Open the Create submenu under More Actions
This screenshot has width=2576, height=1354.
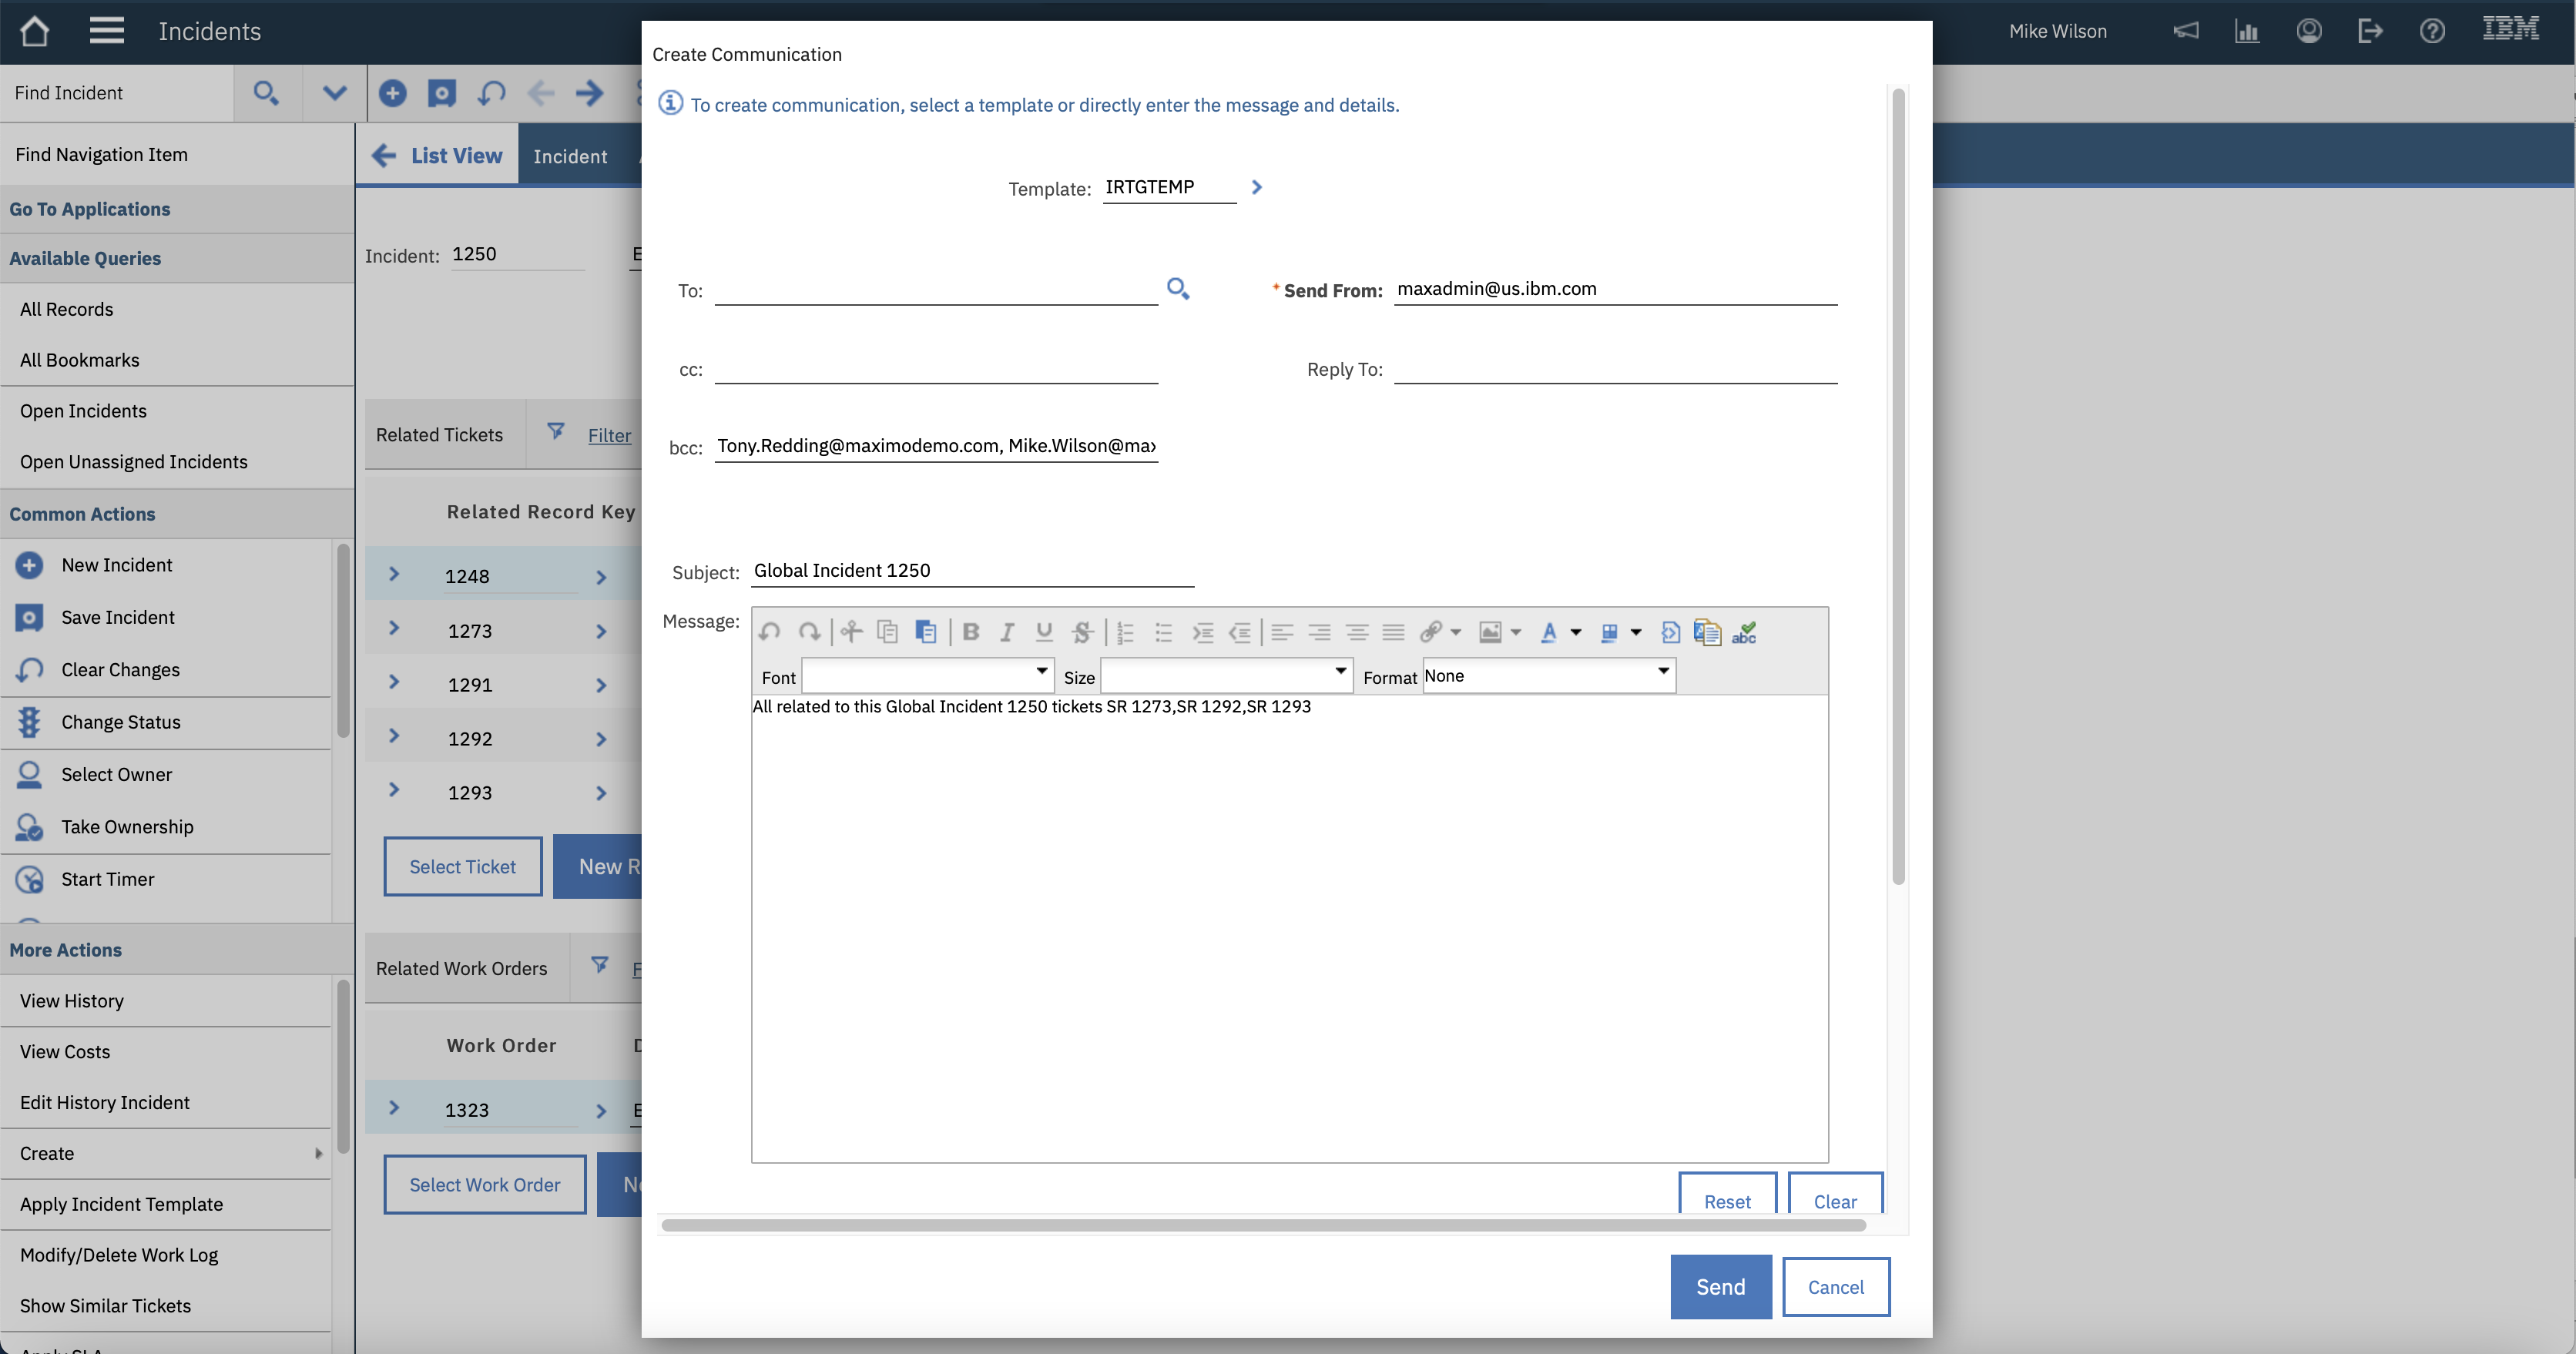166,1153
